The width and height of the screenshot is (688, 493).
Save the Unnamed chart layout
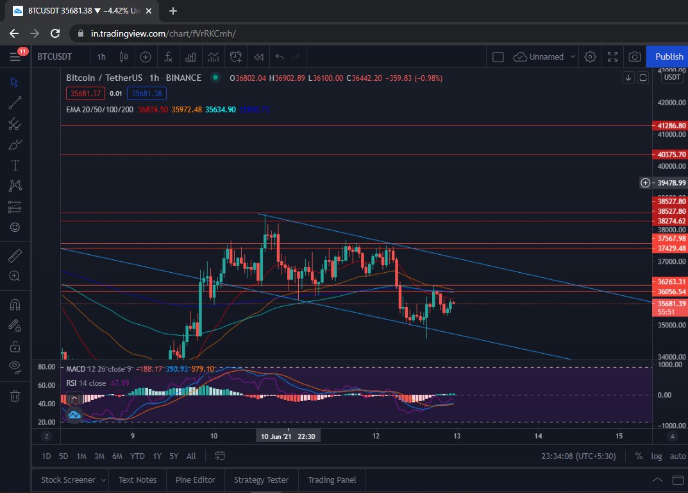pyautogui.click(x=539, y=56)
